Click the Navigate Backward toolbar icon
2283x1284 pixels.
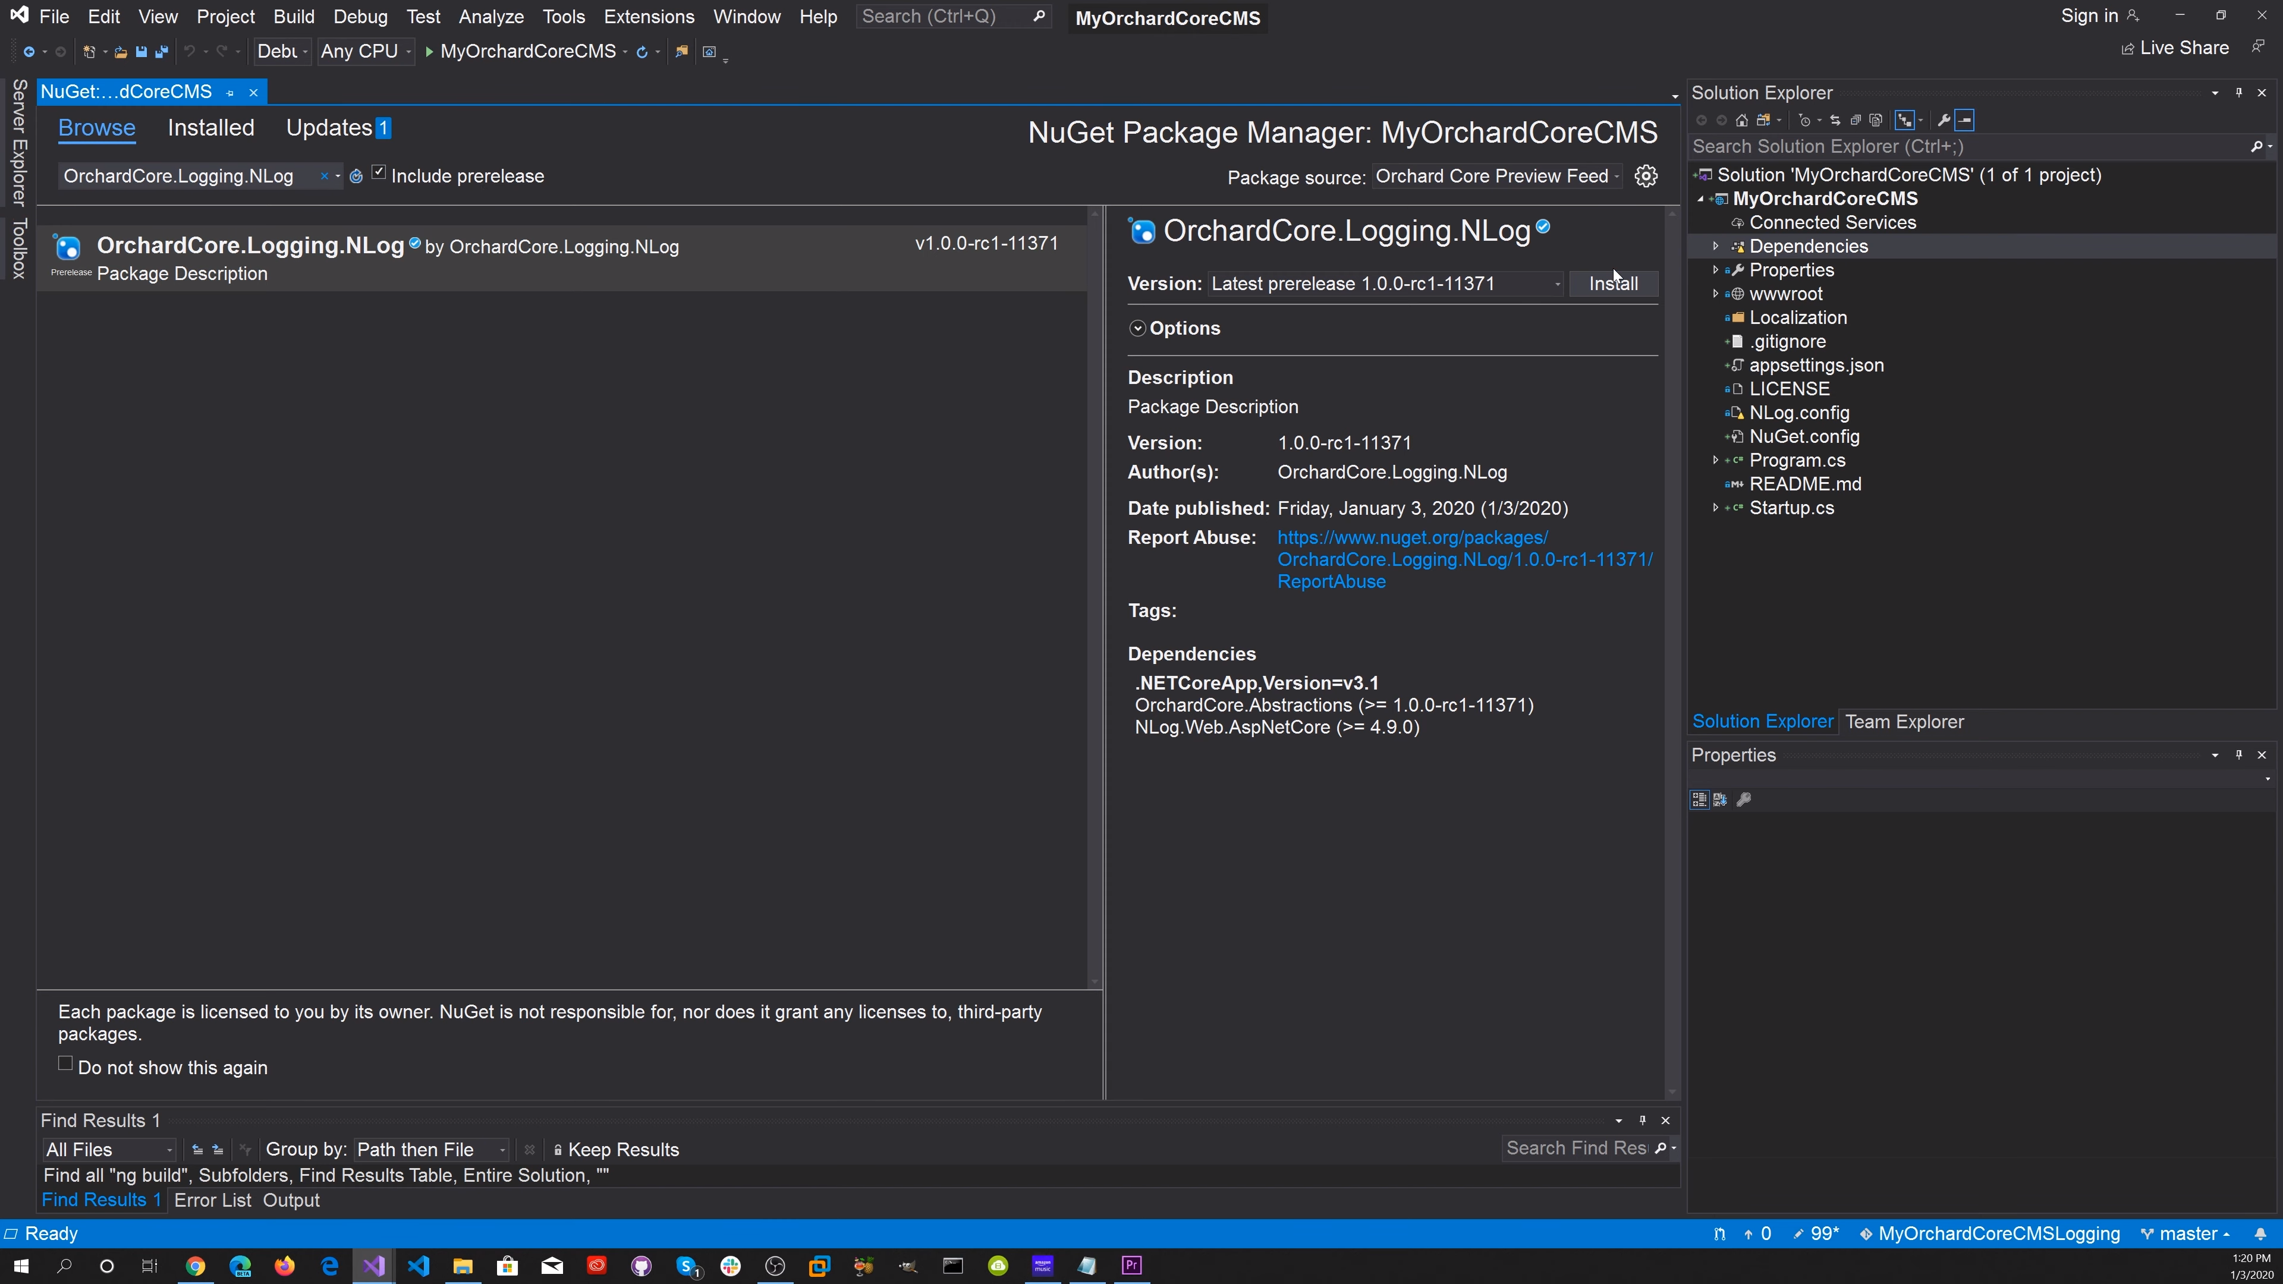(x=29, y=51)
